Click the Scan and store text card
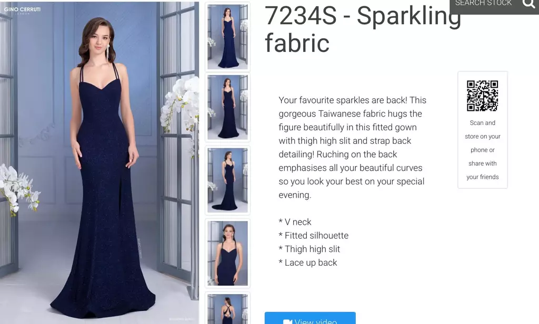Screen dimensions: 539x324 click(x=482, y=130)
